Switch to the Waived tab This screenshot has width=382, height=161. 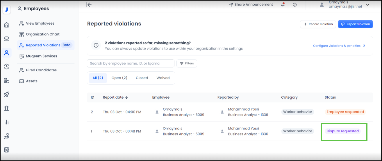click(163, 78)
